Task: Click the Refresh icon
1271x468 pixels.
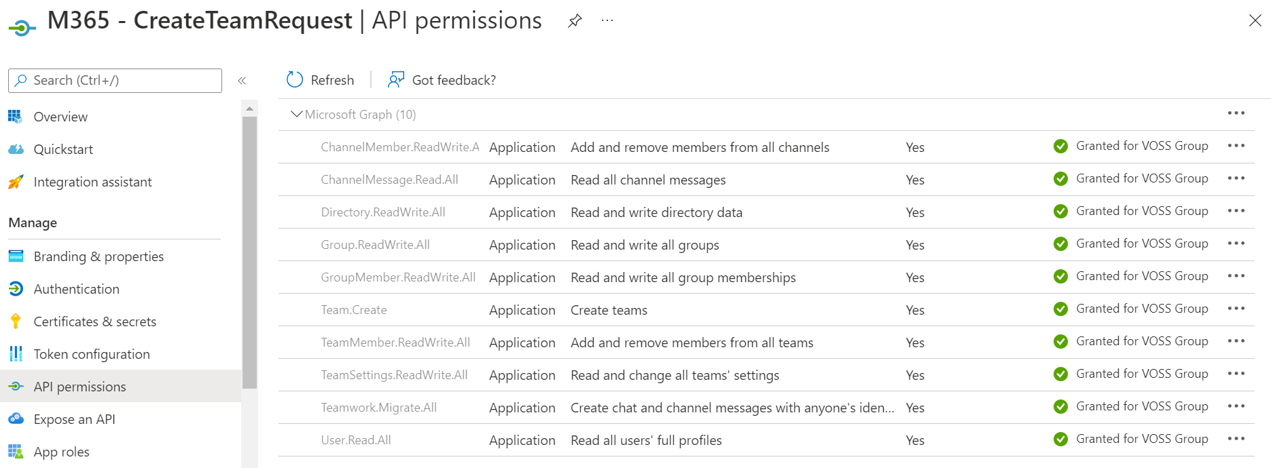Action: [x=295, y=80]
